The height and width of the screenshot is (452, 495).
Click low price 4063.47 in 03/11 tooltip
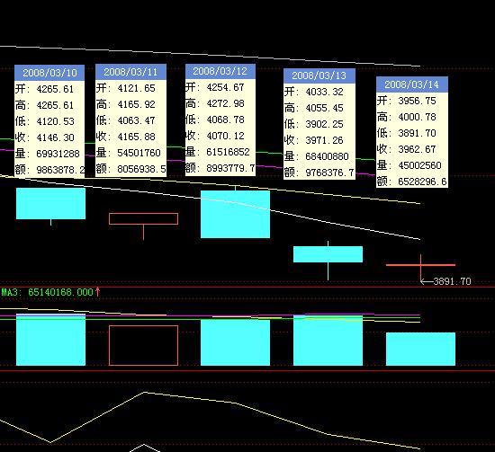pos(136,120)
